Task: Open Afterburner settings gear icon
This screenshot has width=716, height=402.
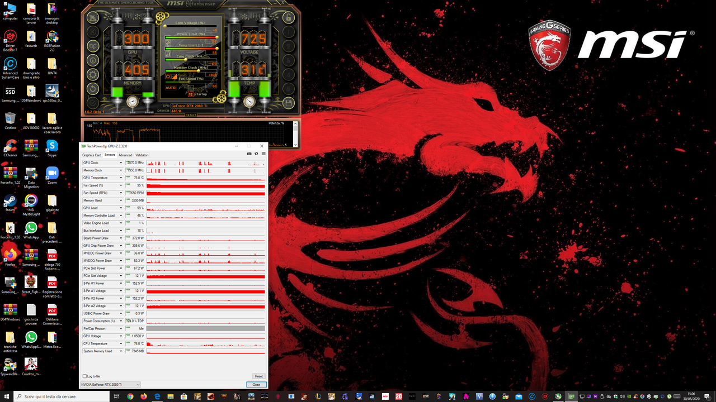Action: pos(93,74)
